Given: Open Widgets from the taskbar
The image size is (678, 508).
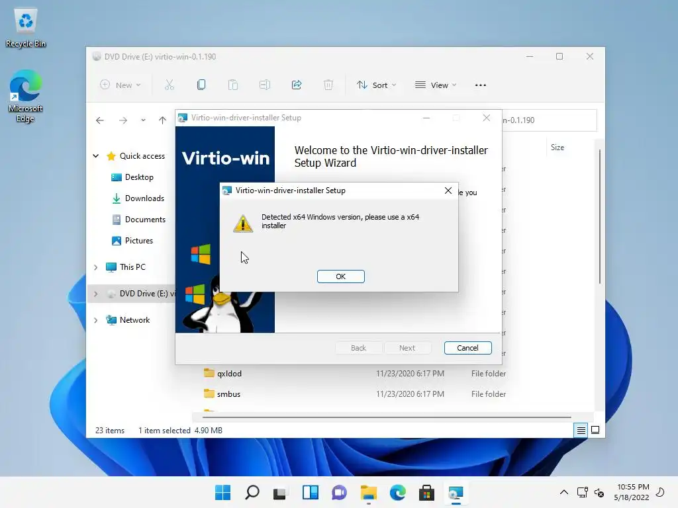Looking at the screenshot, I should point(310,492).
